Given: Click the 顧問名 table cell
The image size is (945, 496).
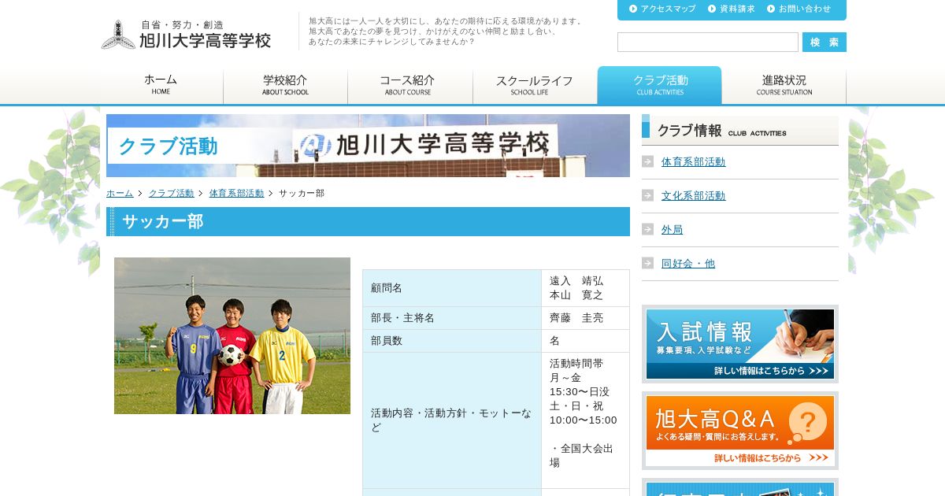Looking at the screenshot, I should coord(452,288).
